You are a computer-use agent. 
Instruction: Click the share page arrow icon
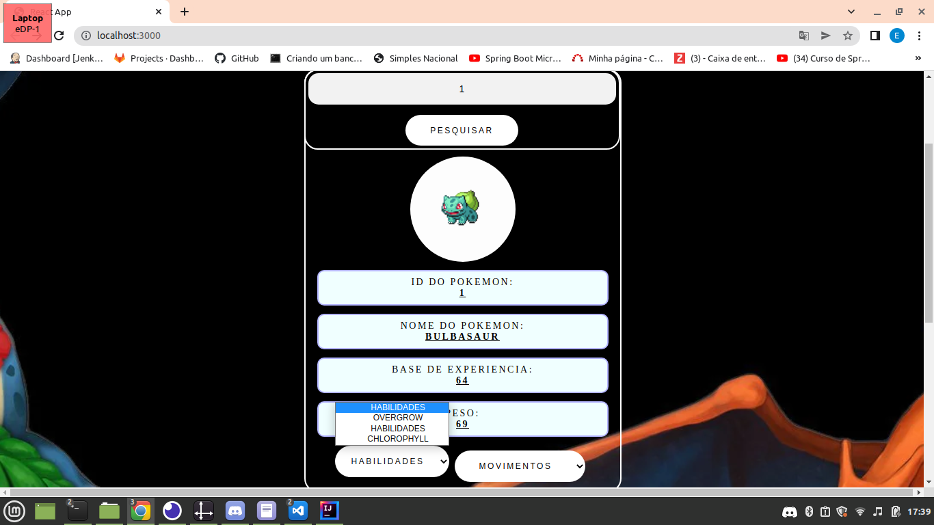pos(826,36)
